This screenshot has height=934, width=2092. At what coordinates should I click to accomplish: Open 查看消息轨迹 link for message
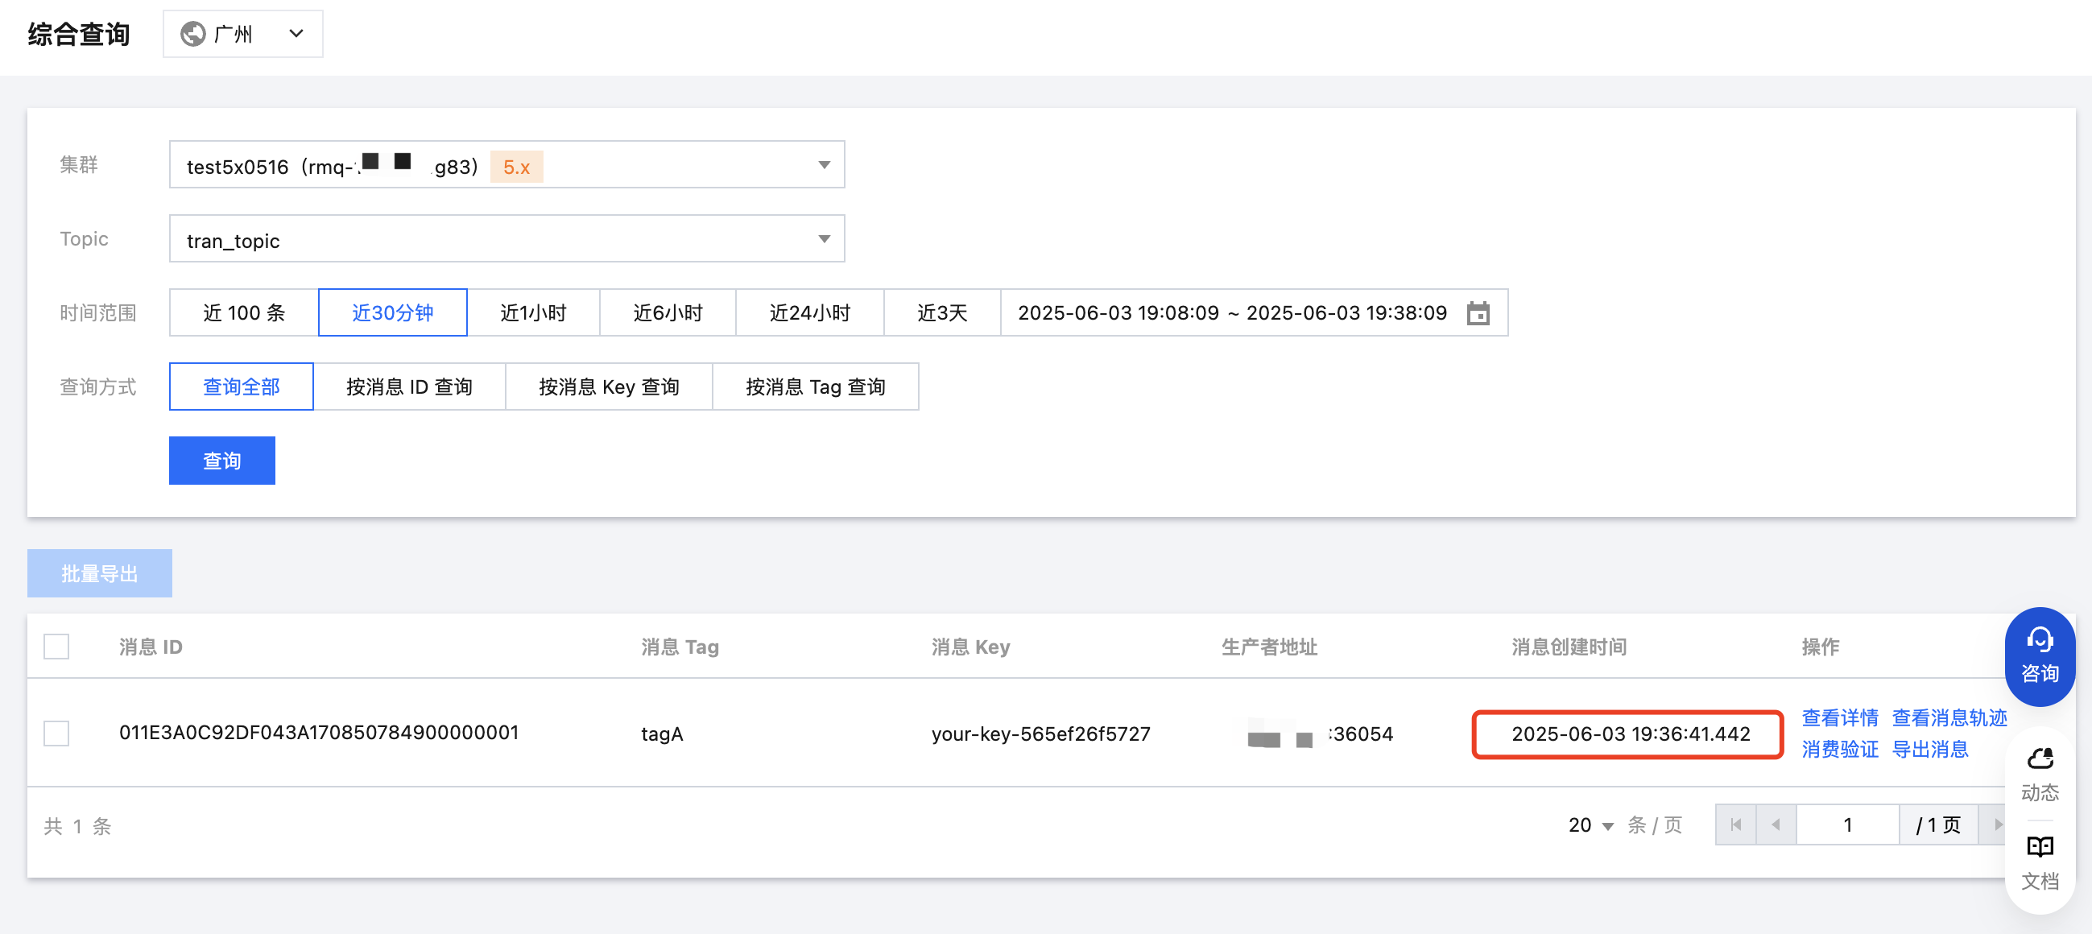coord(1948,718)
